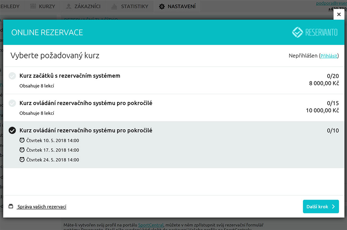This screenshot has height=230, width=347.
Task: Select the 10 000 Kč advanced course checkmark
Action: [x=12, y=103]
